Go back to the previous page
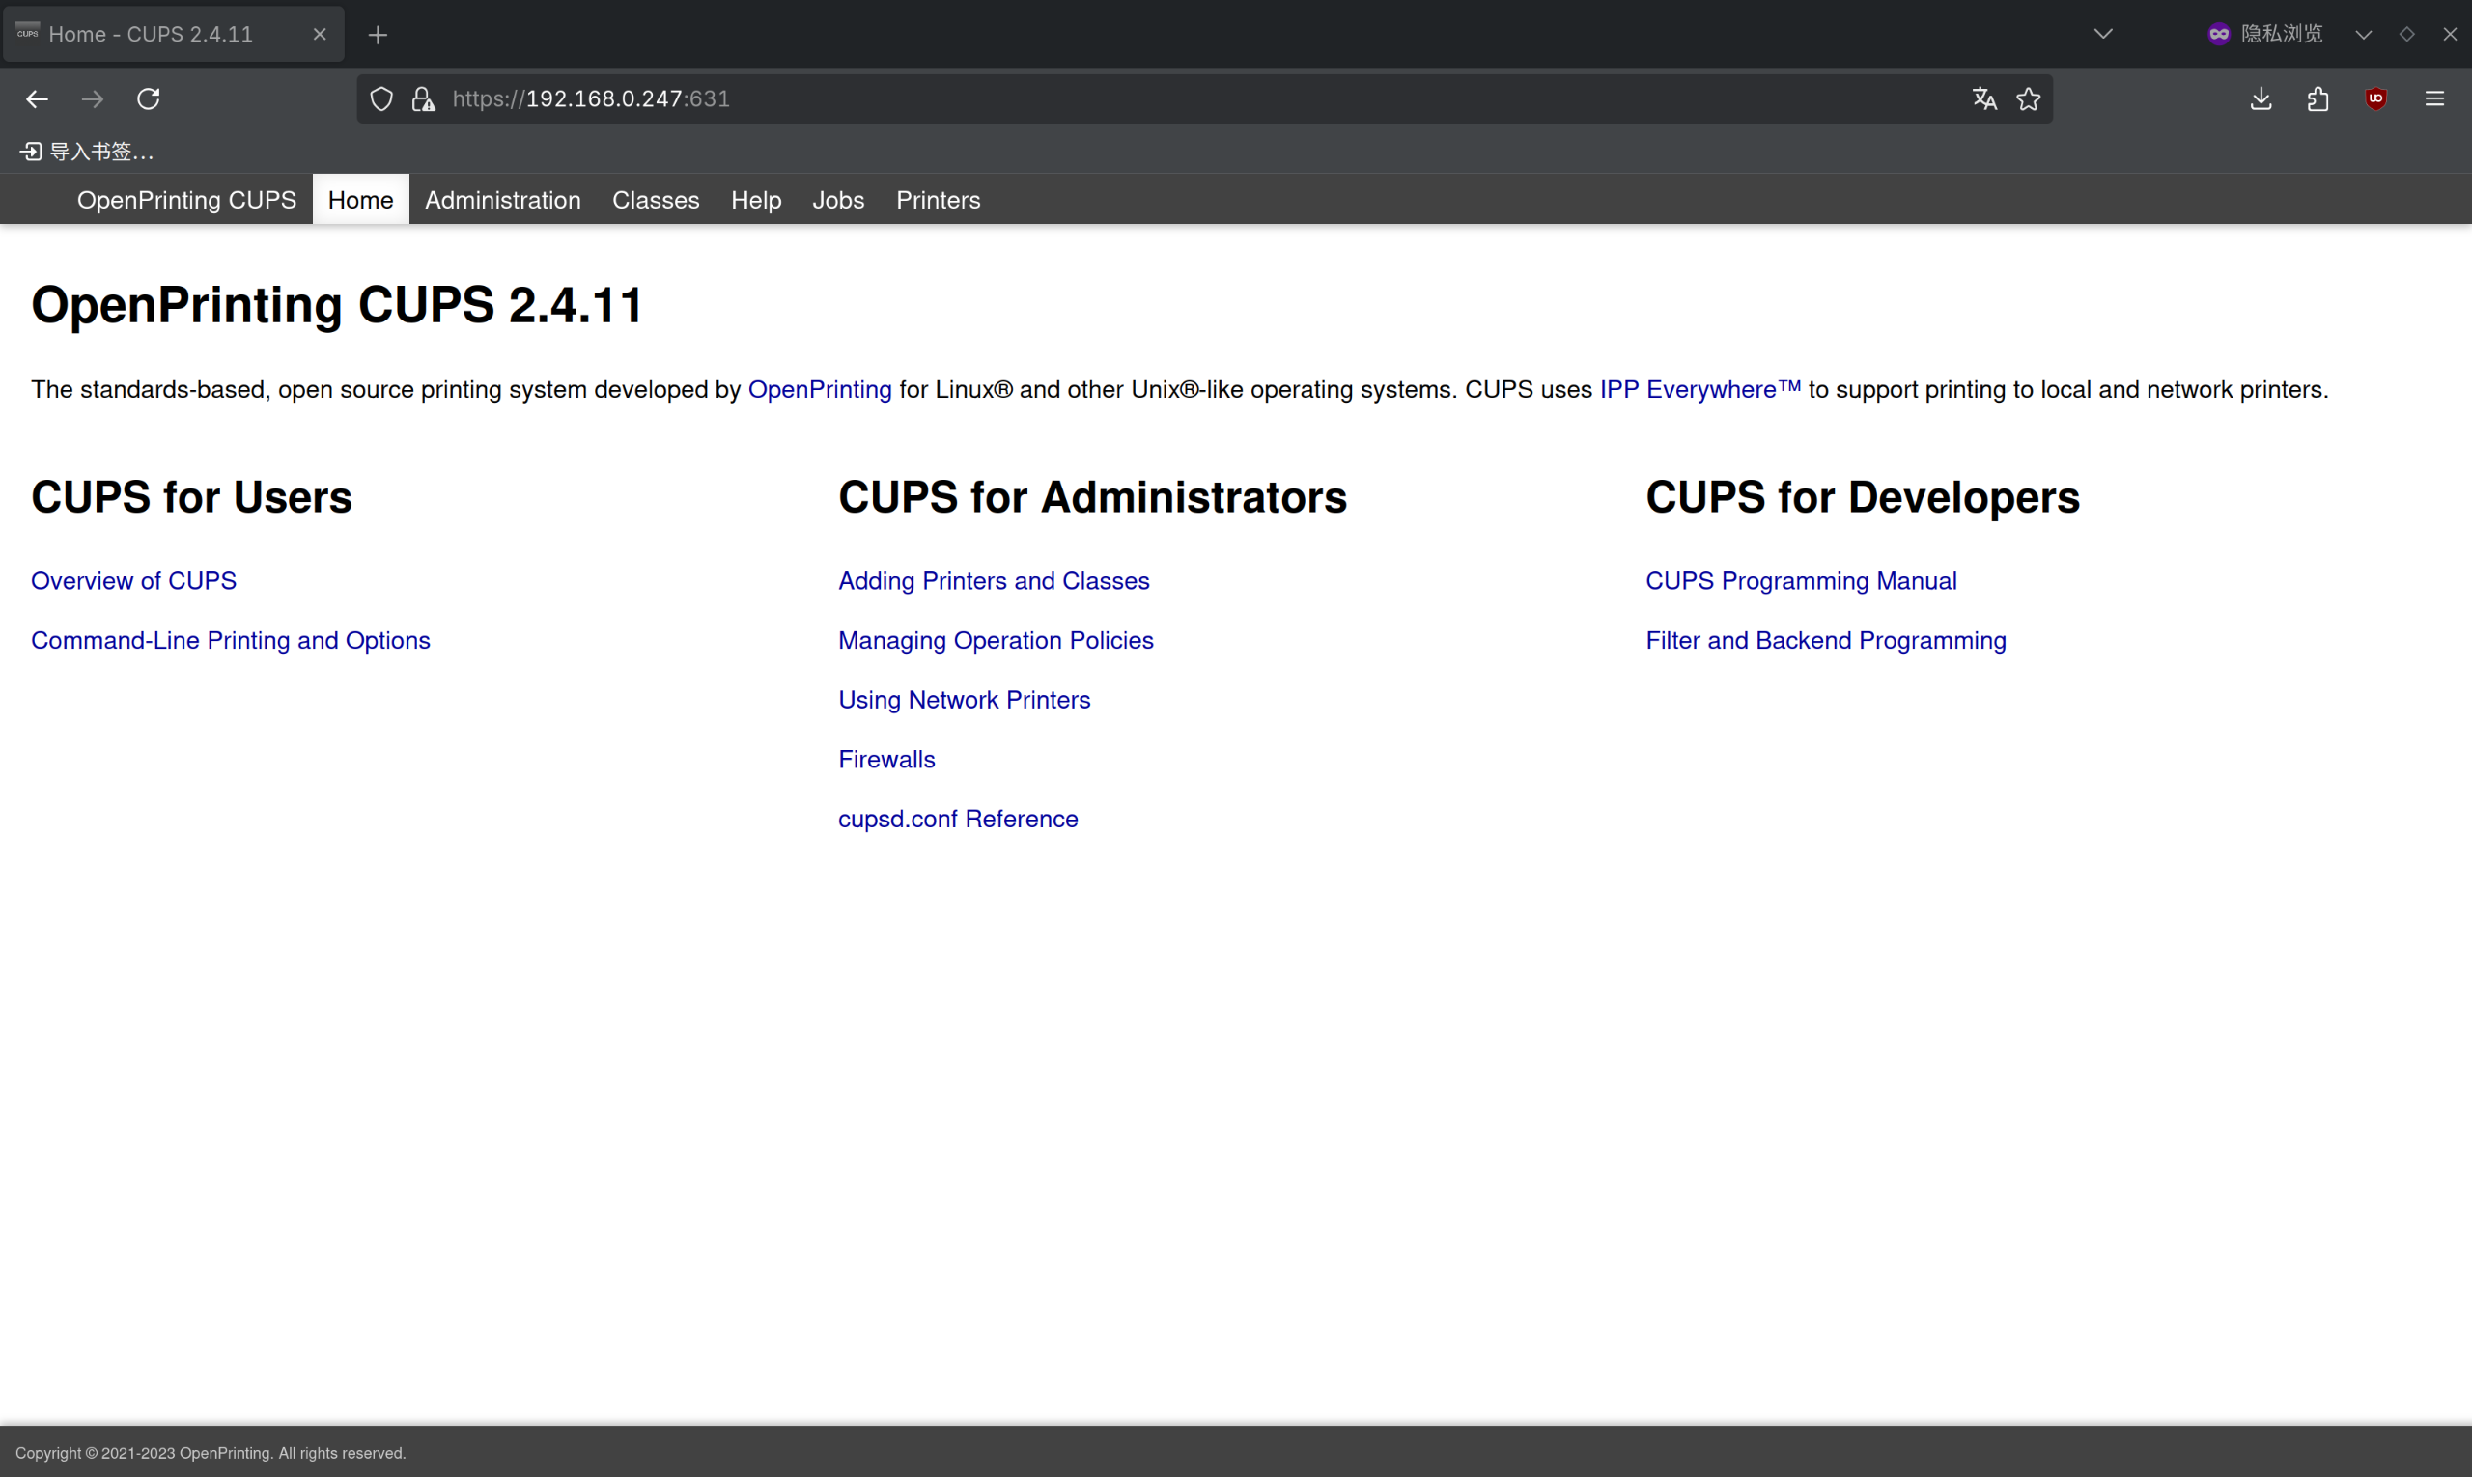This screenshot has height=1477, width=2472. (37, 98)
